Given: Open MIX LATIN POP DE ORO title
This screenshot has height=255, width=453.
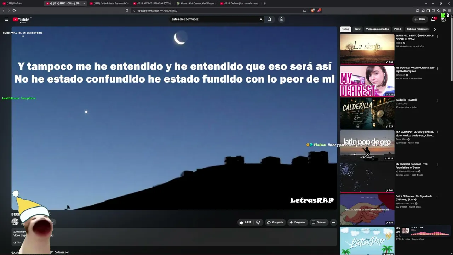Looking at the screenshot, I should (415, 134).
